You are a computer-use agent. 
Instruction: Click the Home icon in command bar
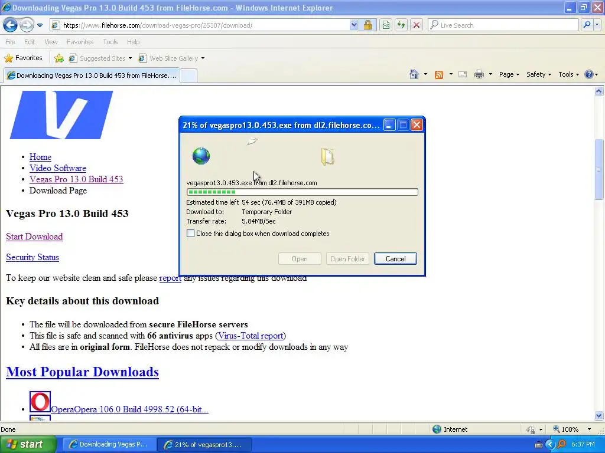coord(414,74)
